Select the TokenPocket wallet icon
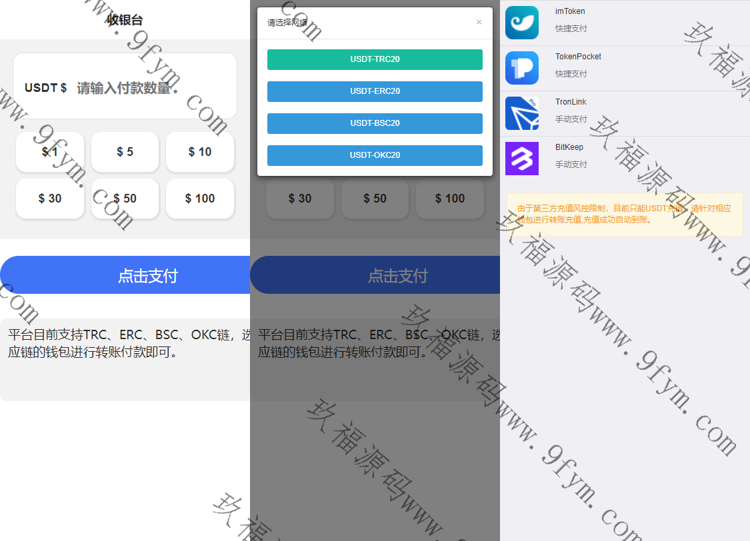Viewport: 750px width, 541px height. pyautogui.click(x=522, y=68)
